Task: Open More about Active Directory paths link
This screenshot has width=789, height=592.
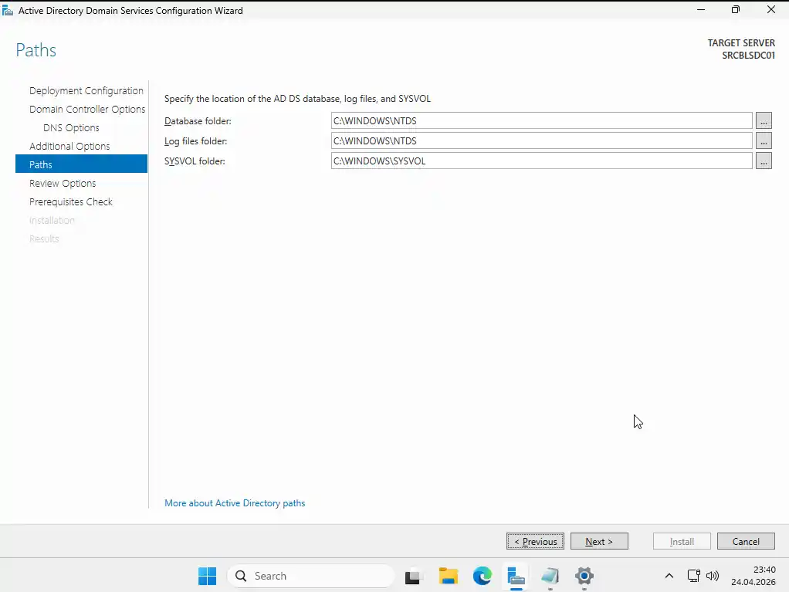Action: (235, 503)
